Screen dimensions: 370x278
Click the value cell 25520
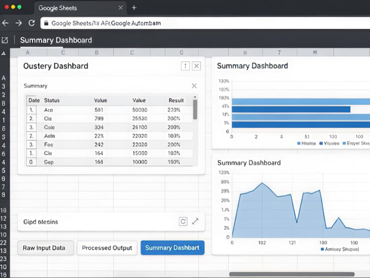pyautogui.click(x=140, y=119)
